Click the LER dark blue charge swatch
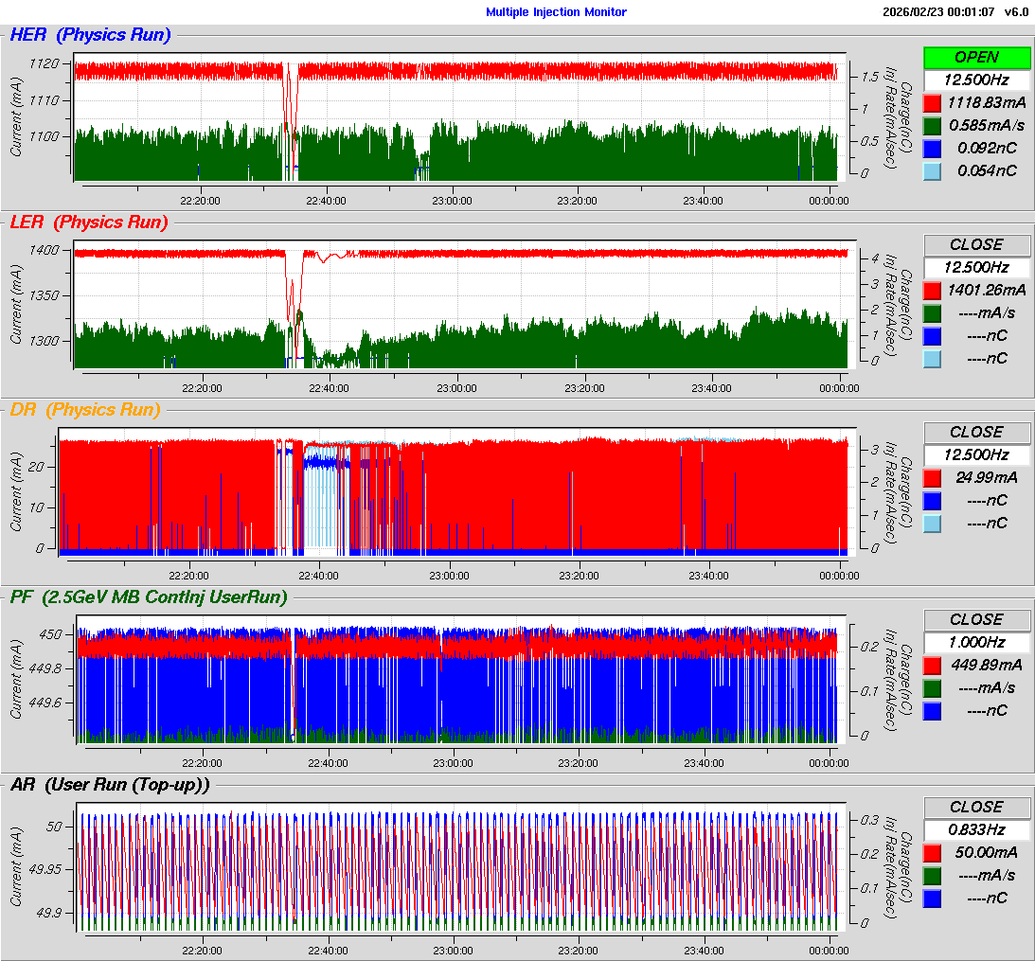The image size is (1035, 961). [x=932, y=335]
